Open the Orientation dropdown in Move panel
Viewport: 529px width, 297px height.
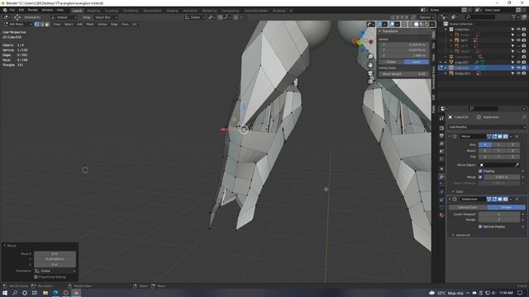click(55, 271)
